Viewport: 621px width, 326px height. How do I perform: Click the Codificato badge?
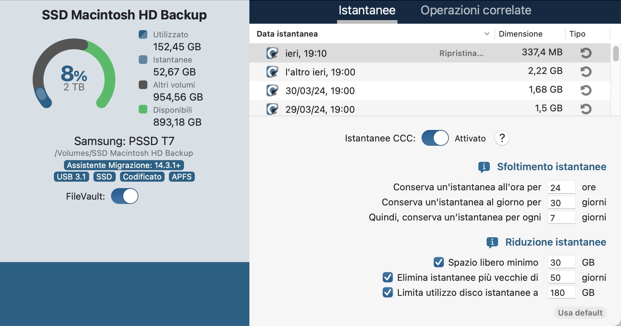point(142,177)
